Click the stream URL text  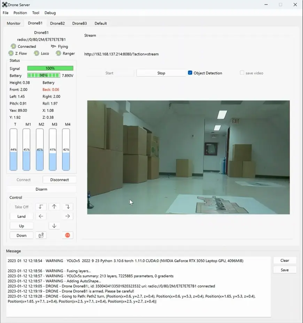tap(121, 54)
